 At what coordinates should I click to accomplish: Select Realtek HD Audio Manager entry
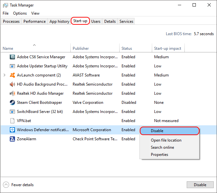point(108,93)
